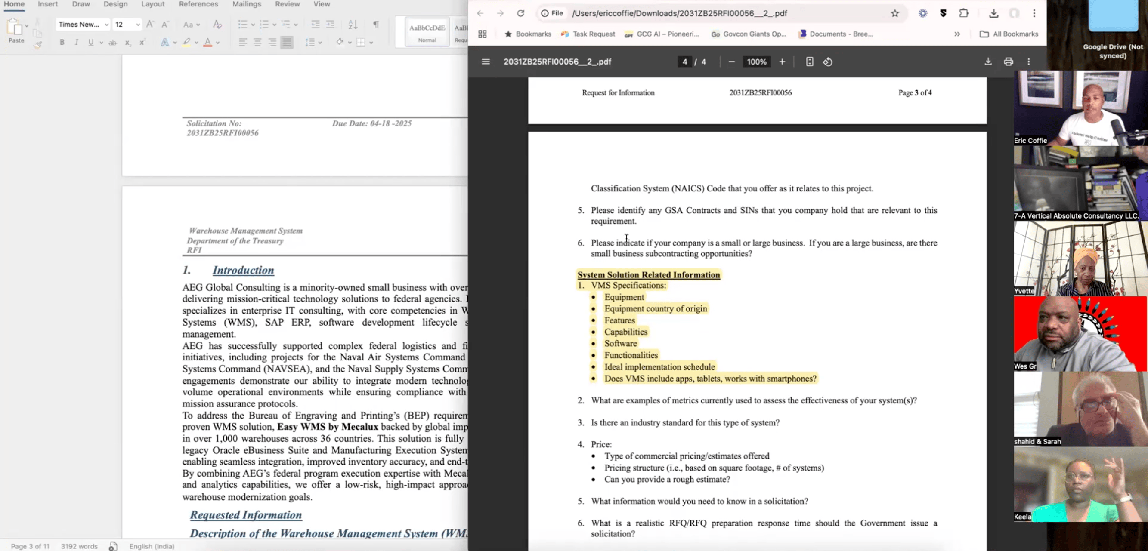
Task: Open Chrome downloads icon
Action: pos(993,13)
